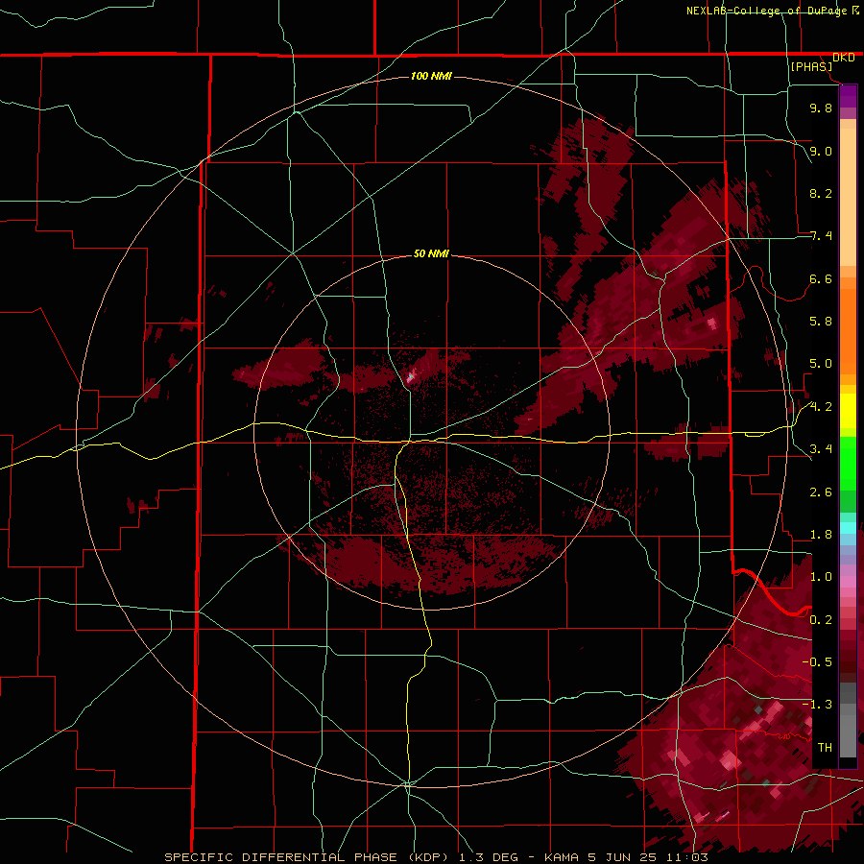Screen dimensions: 864x864
Task: Pick the dark purple band at color bar top
Action: tap(848, 96)
